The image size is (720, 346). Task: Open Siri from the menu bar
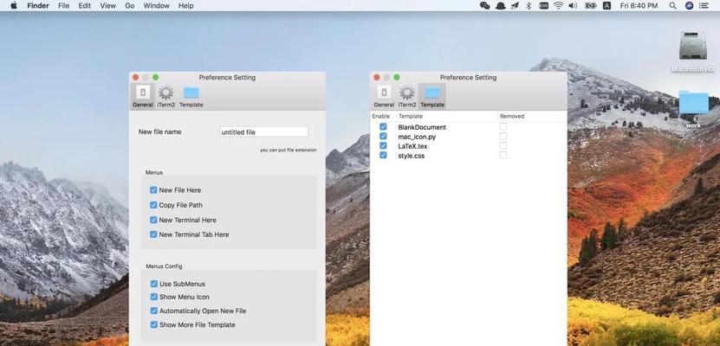(x=689, y=5)
